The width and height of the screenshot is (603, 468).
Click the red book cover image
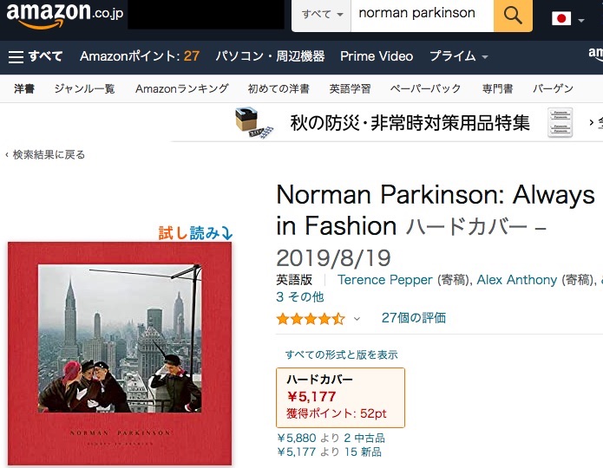120,353
